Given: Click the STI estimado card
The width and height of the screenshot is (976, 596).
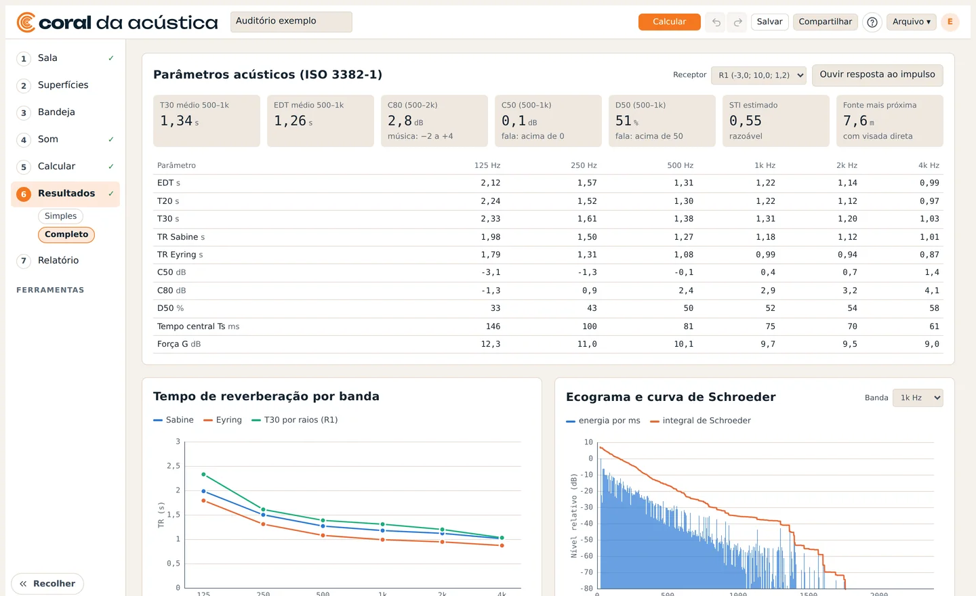Looking at the screenshot, I should pos(776,121).
